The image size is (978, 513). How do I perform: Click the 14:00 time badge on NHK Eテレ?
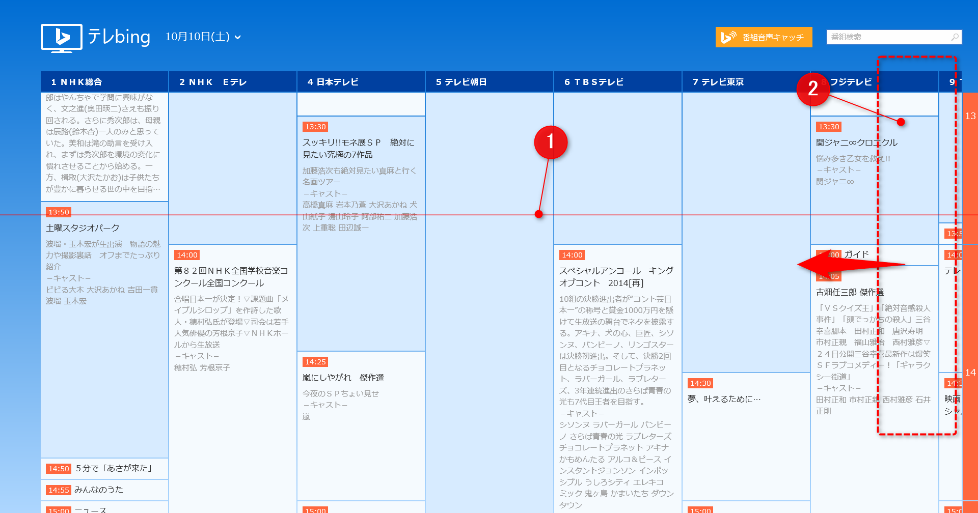click(x=187, y=255)
